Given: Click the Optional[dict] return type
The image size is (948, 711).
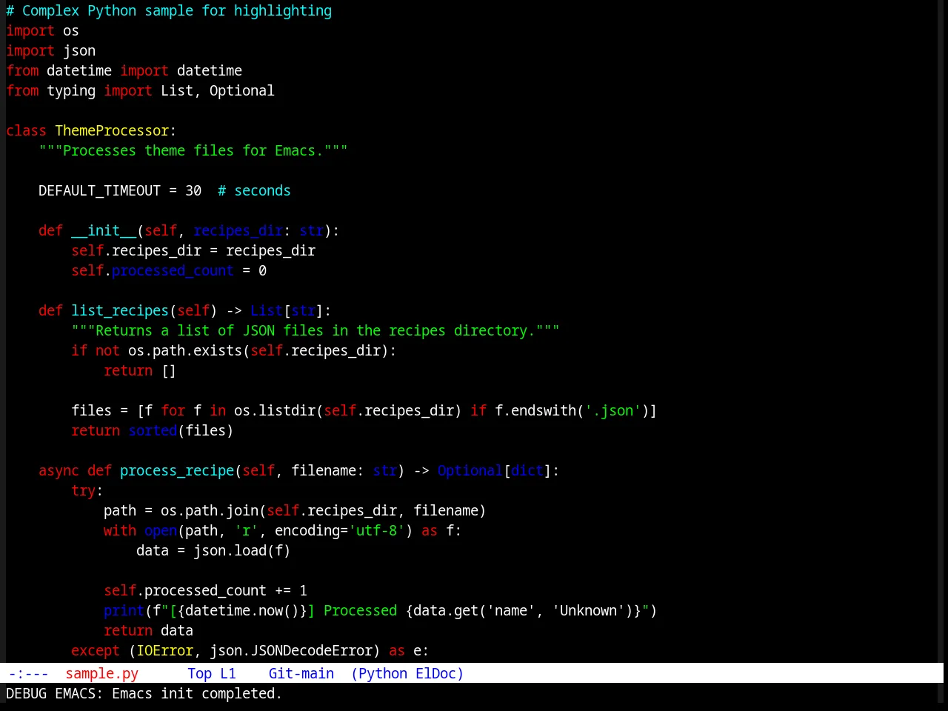Looking at the screenshot, I should click(494, 471).
